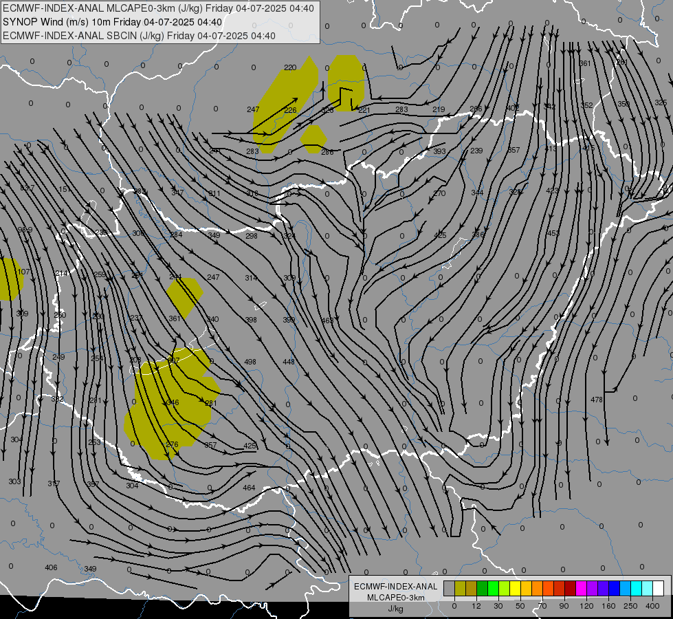Screen dimensions: 673x619
Task: Click legend scale label 70
Action: coord(542,606)
